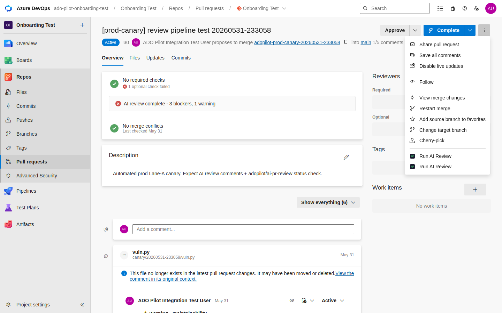Choose Add source branch to favorites

(447, 119)
